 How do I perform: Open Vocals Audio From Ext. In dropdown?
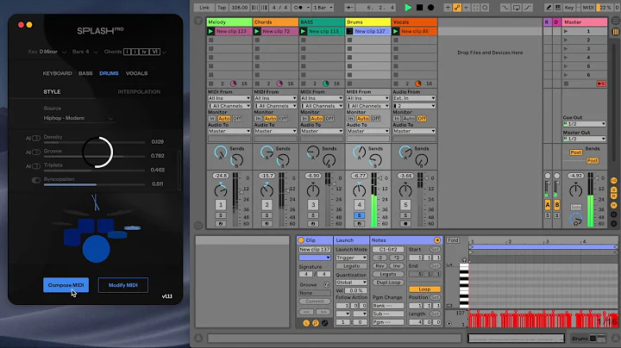[x=414, y=98]
